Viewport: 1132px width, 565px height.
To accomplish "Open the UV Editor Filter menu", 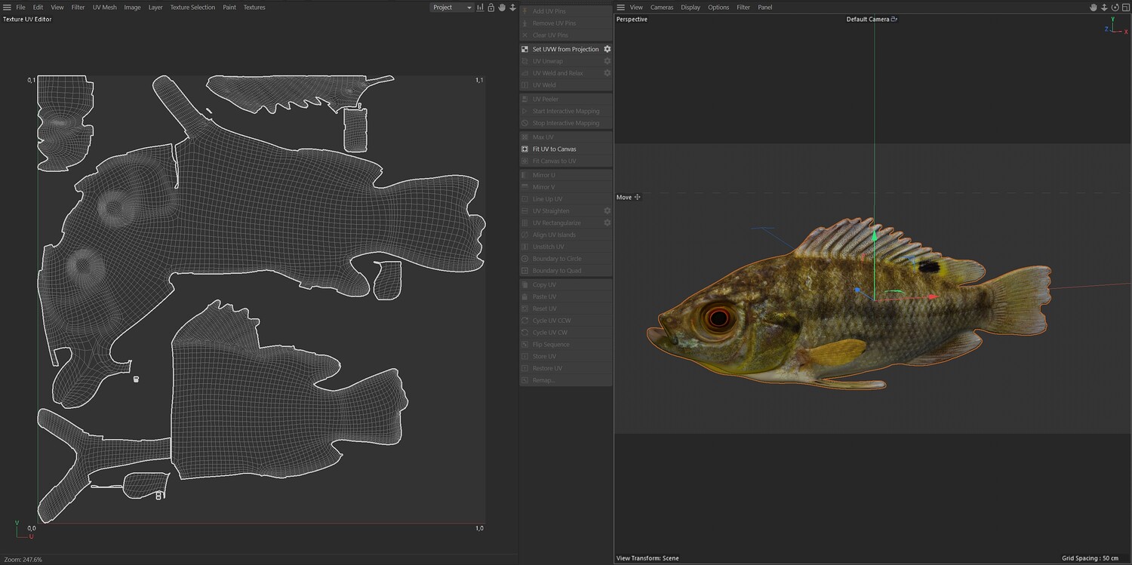I will tap(78, 8).
